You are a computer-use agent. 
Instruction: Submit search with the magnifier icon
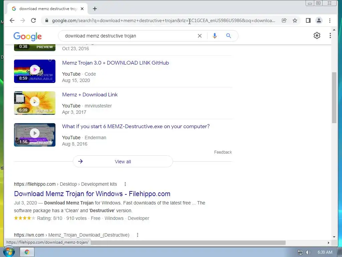tap(228, 35)
